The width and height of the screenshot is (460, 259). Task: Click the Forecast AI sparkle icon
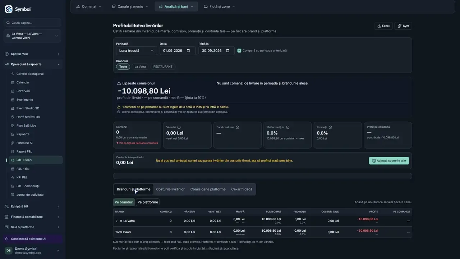(x=13, y=143)
